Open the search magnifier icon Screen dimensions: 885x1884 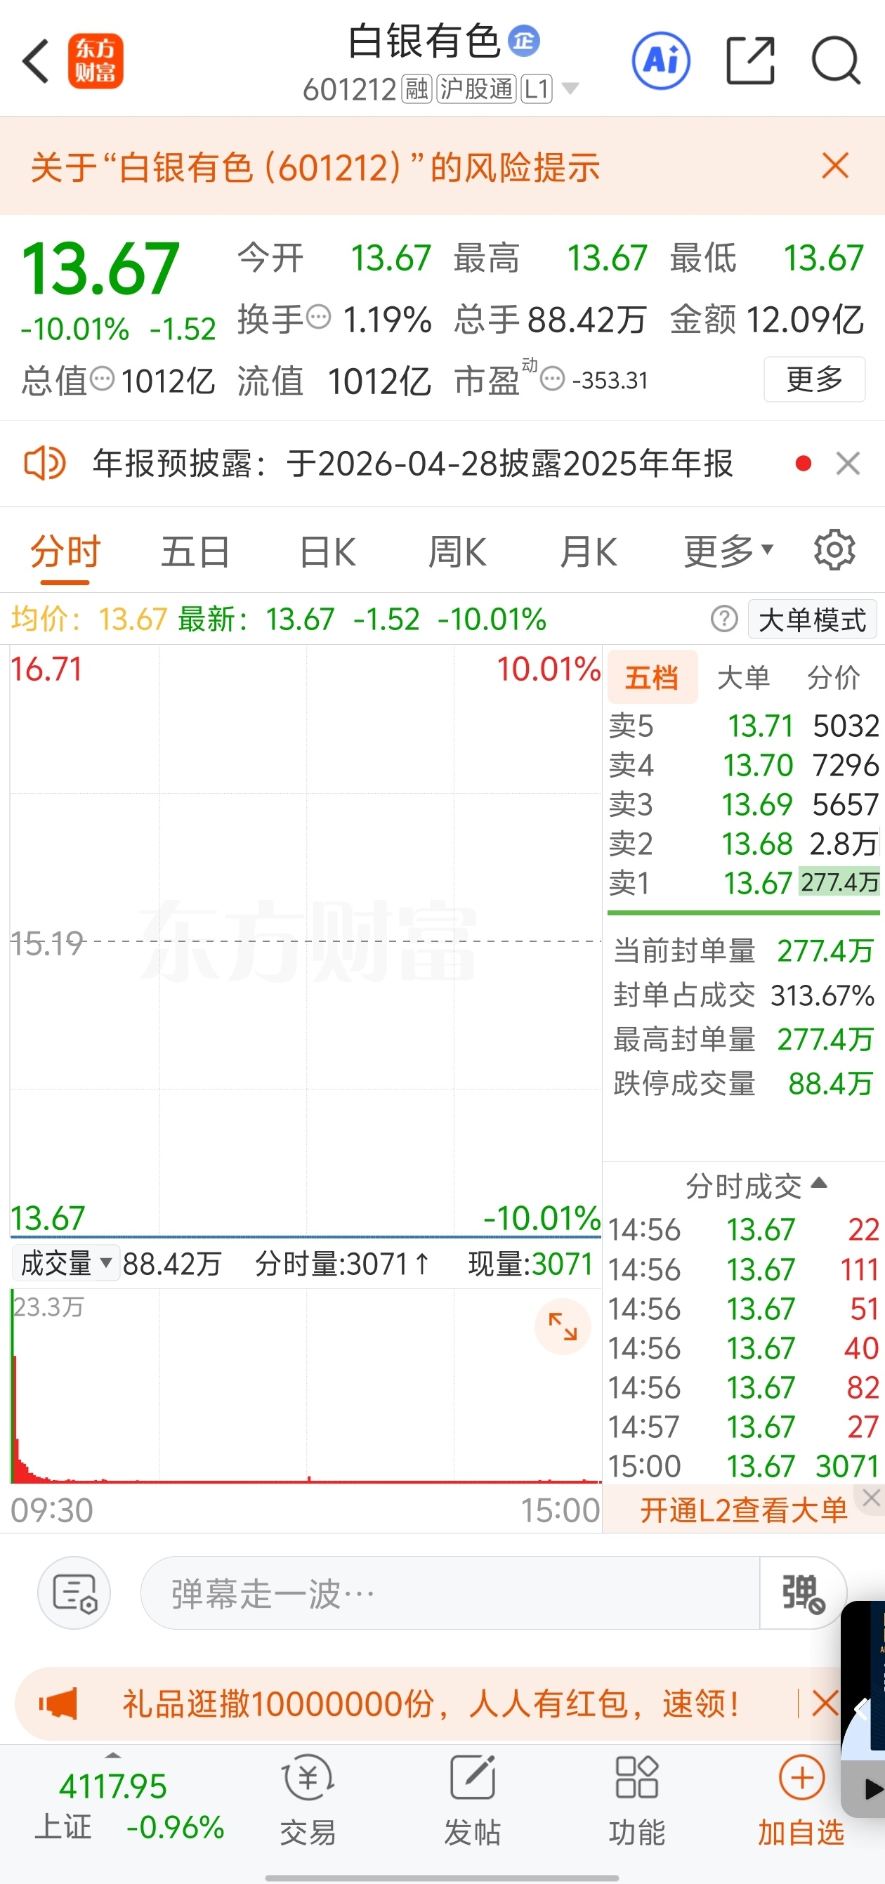tap(836, 60)
